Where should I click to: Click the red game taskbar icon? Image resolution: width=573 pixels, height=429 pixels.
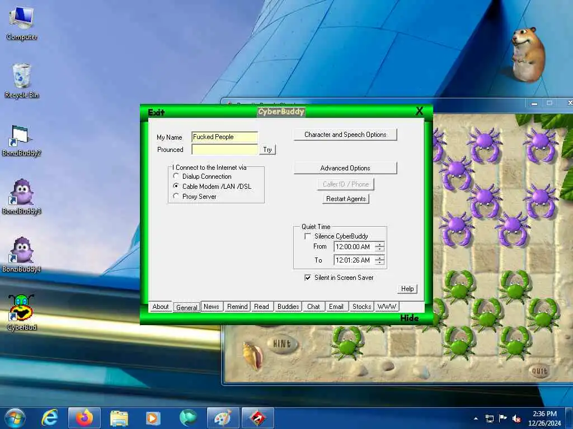257,418
